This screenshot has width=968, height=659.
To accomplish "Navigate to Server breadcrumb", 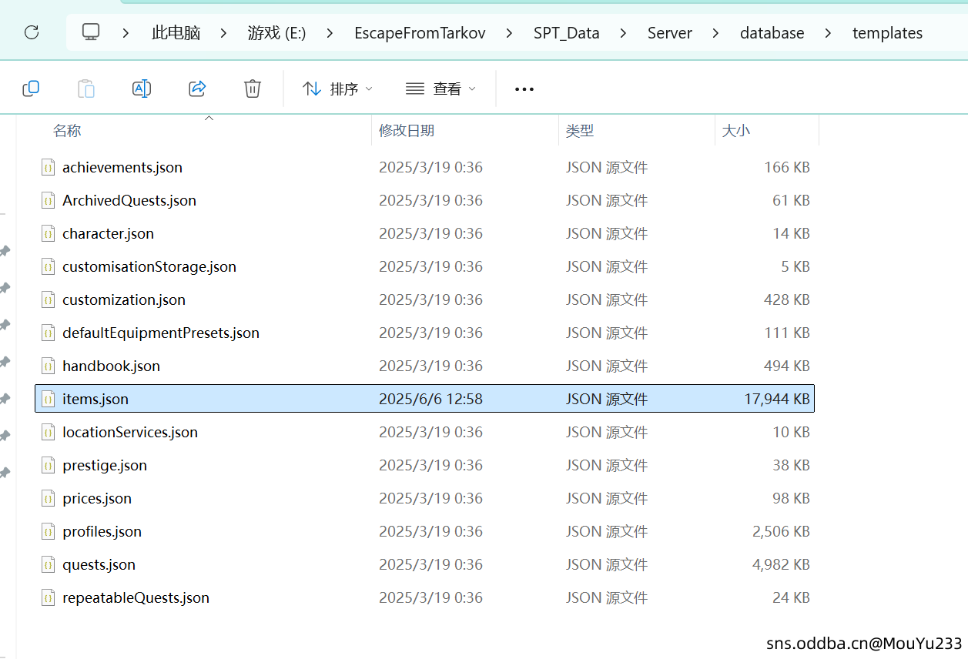I will point(669,33).
